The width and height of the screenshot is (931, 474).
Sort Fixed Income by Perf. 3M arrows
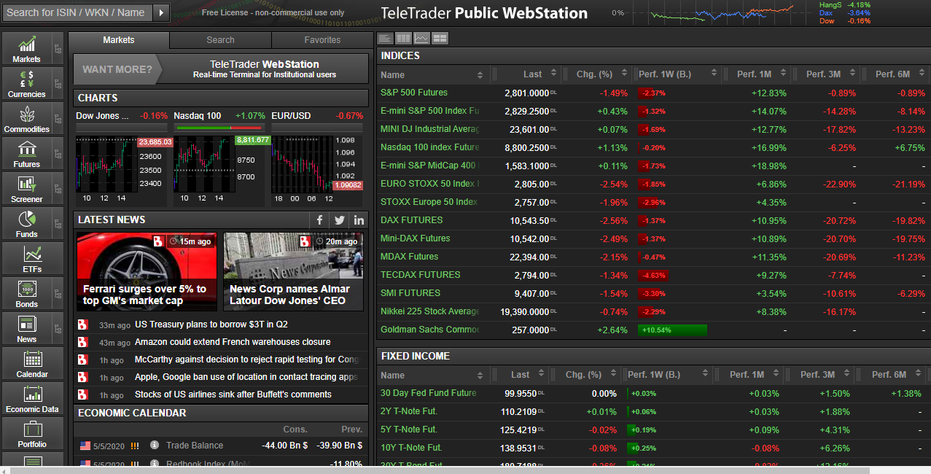click(847, 375)
